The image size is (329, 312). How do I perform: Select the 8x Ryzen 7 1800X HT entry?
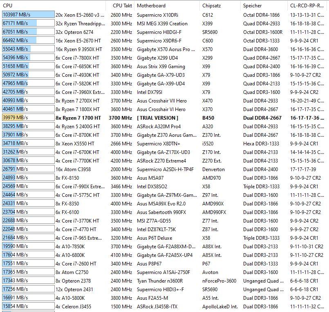coord(77,110)
